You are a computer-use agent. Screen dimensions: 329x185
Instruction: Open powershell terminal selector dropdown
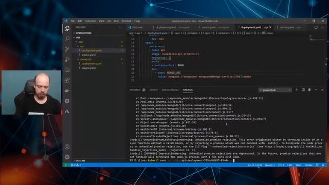pyautogui.click(x=275, y=90)
